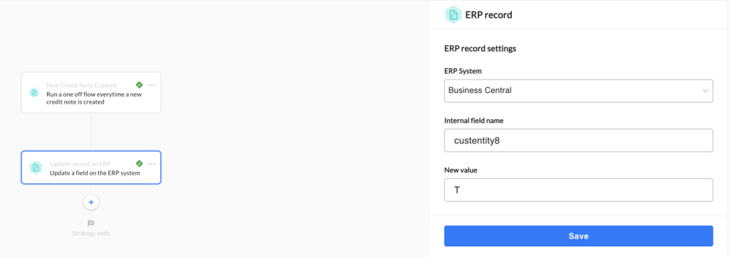729x257 pixels.
Task: Select the New Credit Note Created trigger card
Action: [91, 92]
